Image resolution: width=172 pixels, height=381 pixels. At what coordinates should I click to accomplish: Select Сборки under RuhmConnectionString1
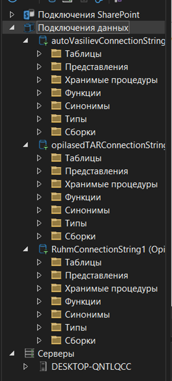[80, 341]
